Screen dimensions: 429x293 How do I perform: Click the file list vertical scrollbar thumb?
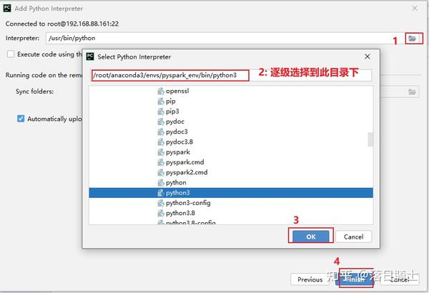pos(370,139)
